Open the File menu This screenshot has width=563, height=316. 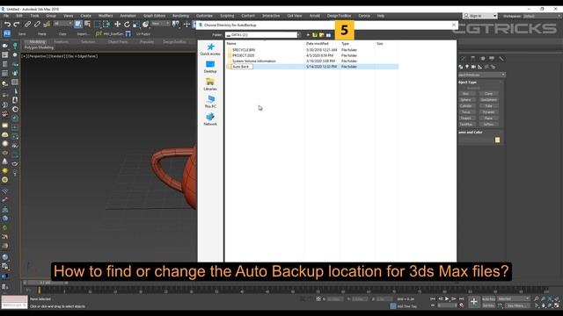6,16
